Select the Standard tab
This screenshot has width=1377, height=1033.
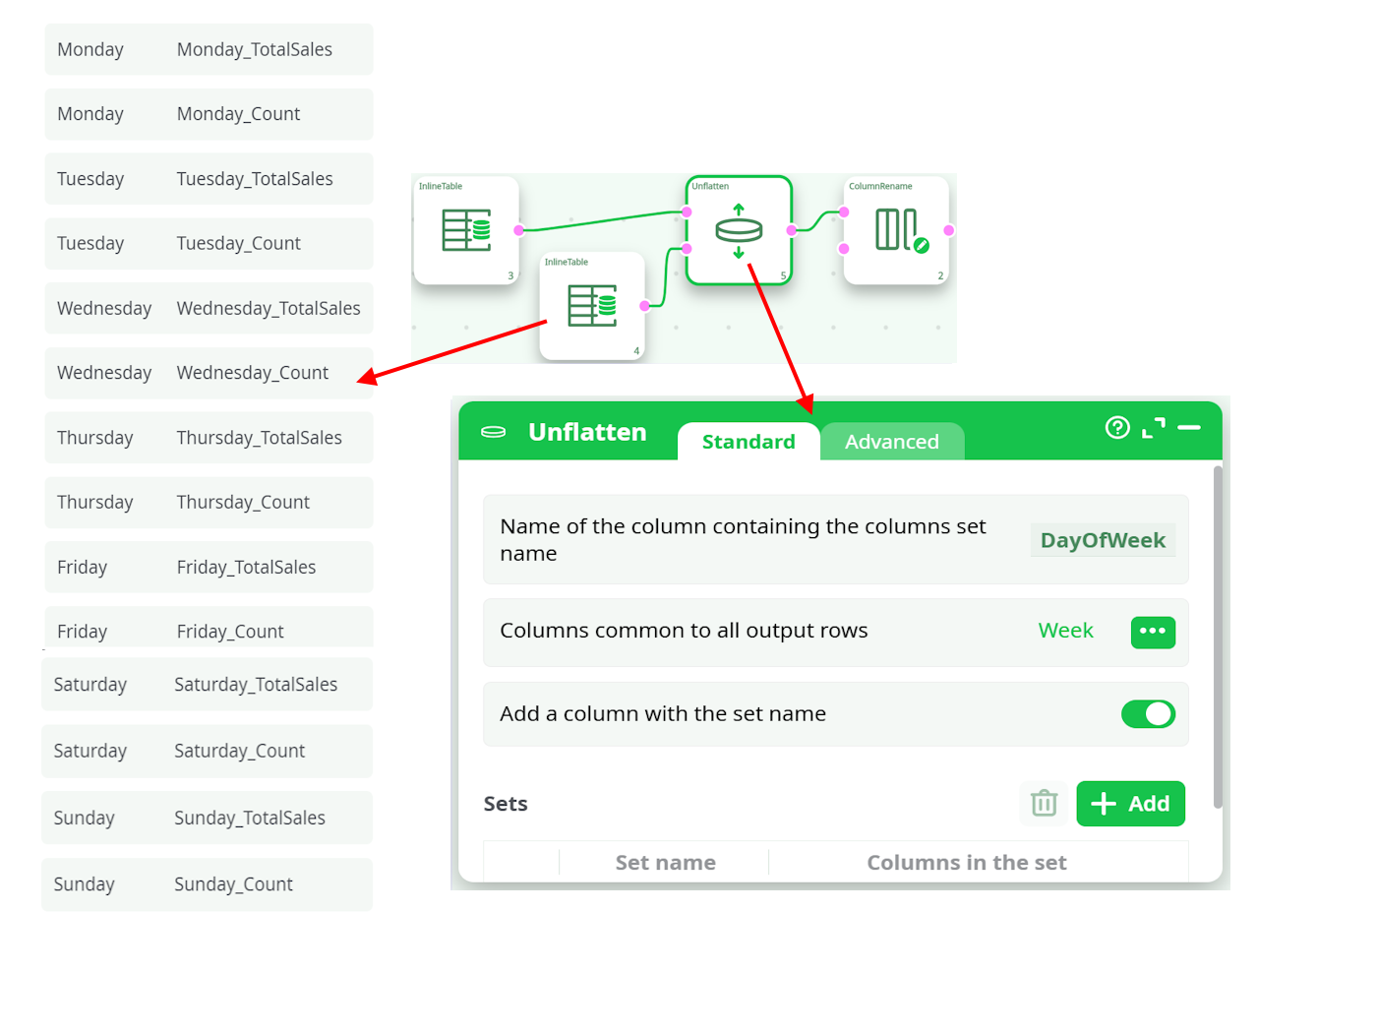(x=748, y=442)
